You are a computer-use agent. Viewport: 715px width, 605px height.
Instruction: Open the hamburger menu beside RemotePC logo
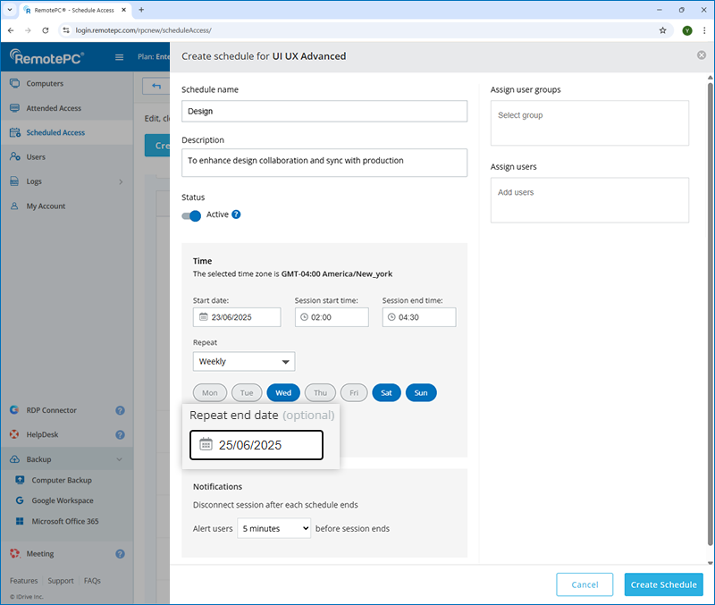[x=119, y=57]
